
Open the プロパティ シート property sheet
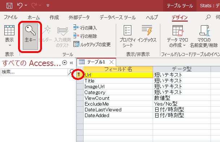pyautogui.click(x=127, y=36)
